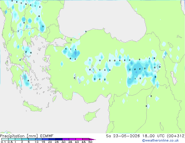
Task: Click the '50' legend scale label
Action: [90, 142]
